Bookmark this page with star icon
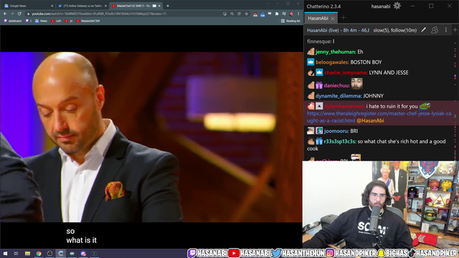Screen dimensions: 459x258 [x=247, y=14]
